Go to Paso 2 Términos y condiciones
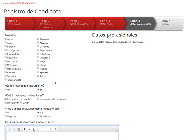Image resolution: width=188 pixels, height=140 pixels. pos(49,24)
